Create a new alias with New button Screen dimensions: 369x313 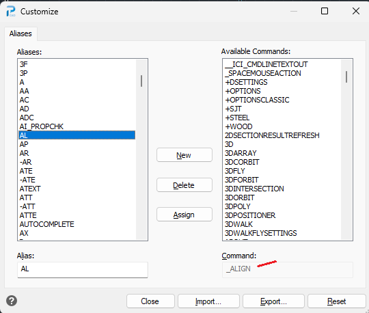(184, 155)
